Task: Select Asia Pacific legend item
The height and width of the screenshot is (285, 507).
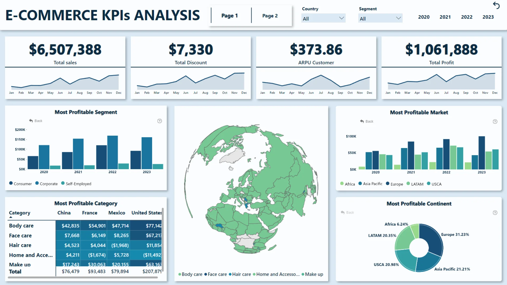Action: pos(370,184)
